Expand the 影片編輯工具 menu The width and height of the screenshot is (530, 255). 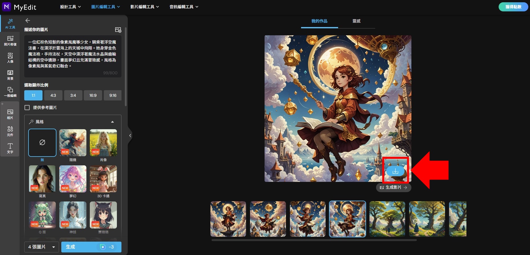[x=145, y=7]
